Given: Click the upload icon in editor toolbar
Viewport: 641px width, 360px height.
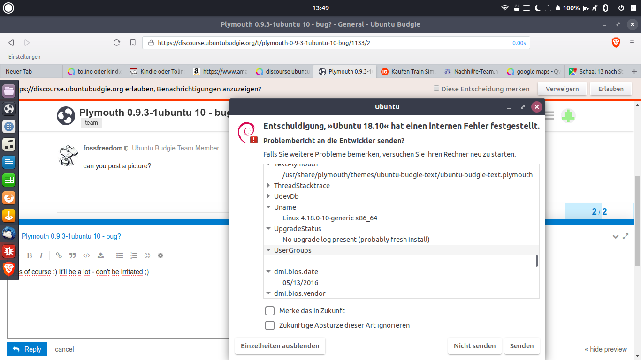Looking at the screenshot, I should [100, 255].
